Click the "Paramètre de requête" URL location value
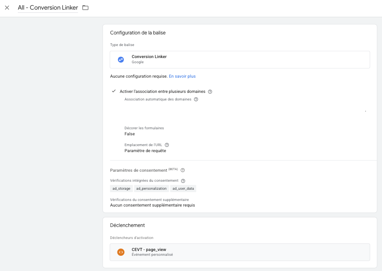Viewport: 382px width, 271px height. click(145, 151)
